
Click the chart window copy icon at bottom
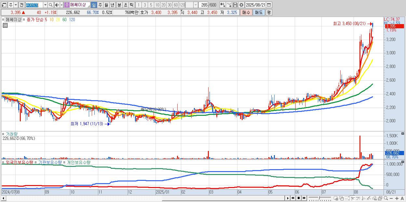tap(380, 198)
